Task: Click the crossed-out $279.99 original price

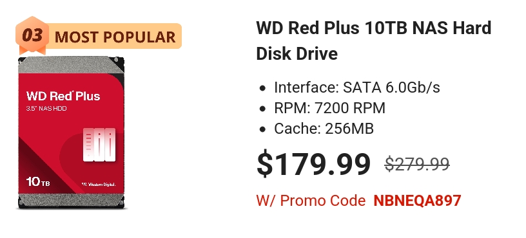Action: pos(417,164)
